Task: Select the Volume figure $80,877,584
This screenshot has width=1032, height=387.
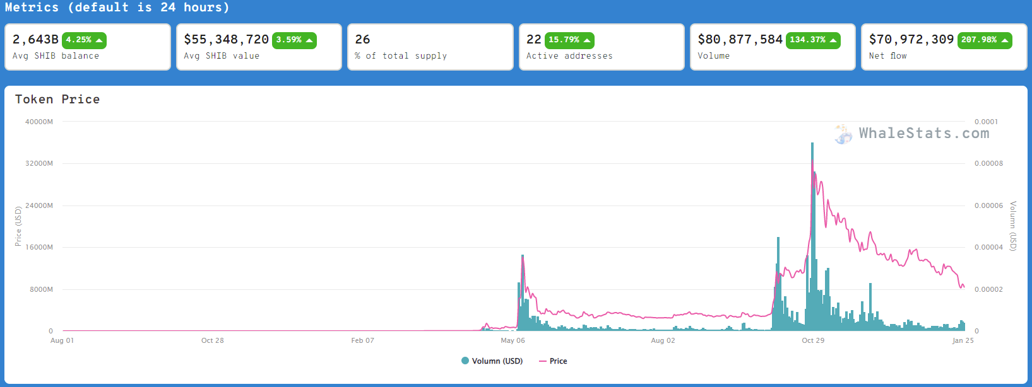Action: coord(740,40)
